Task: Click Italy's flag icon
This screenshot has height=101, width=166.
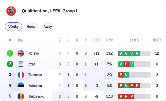Action: 21,75
